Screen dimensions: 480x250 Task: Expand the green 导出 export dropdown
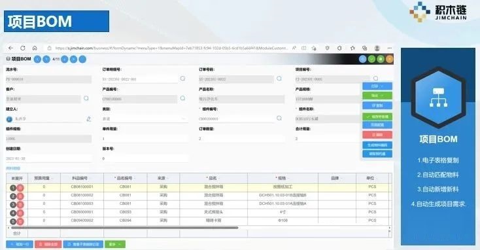377,96
